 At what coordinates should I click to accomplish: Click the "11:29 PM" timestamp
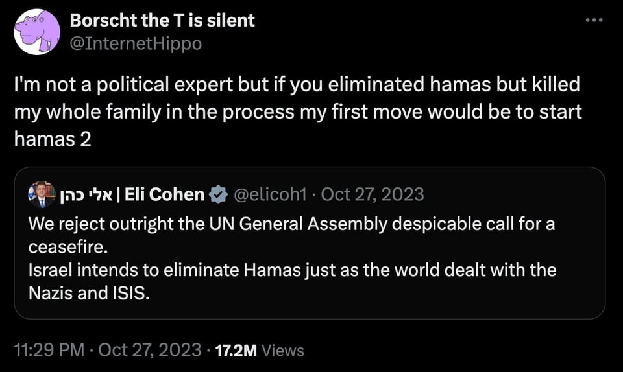tap(49, 350)
